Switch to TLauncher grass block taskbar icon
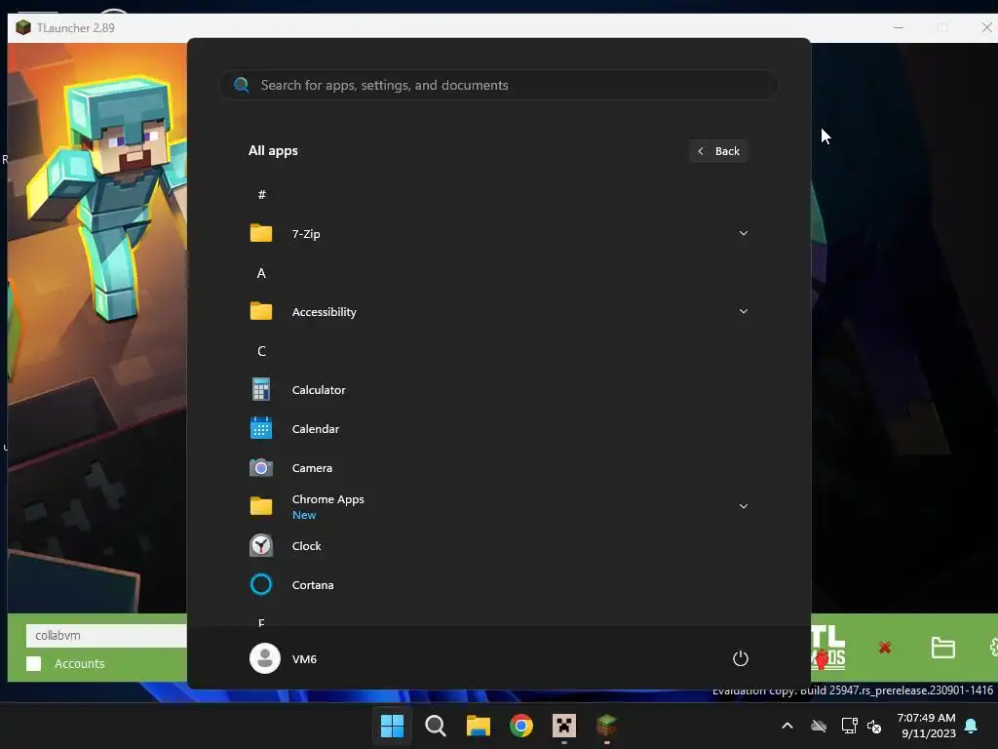 [x=607, y=726]
